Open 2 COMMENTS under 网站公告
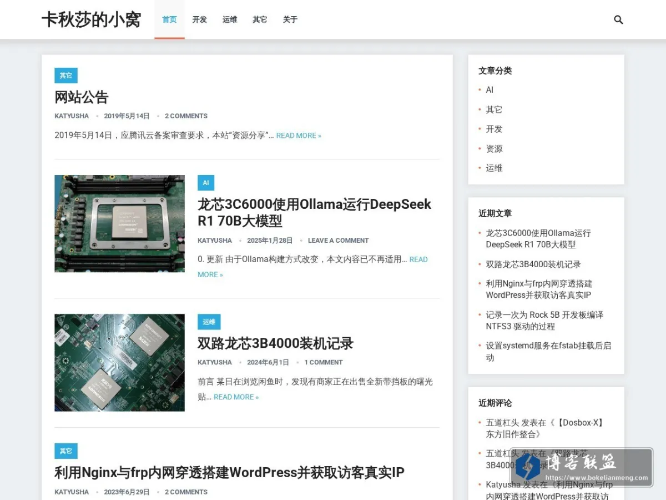Image resolution: width=666 pixels, height=500 pixels. [x=186, y=116]
